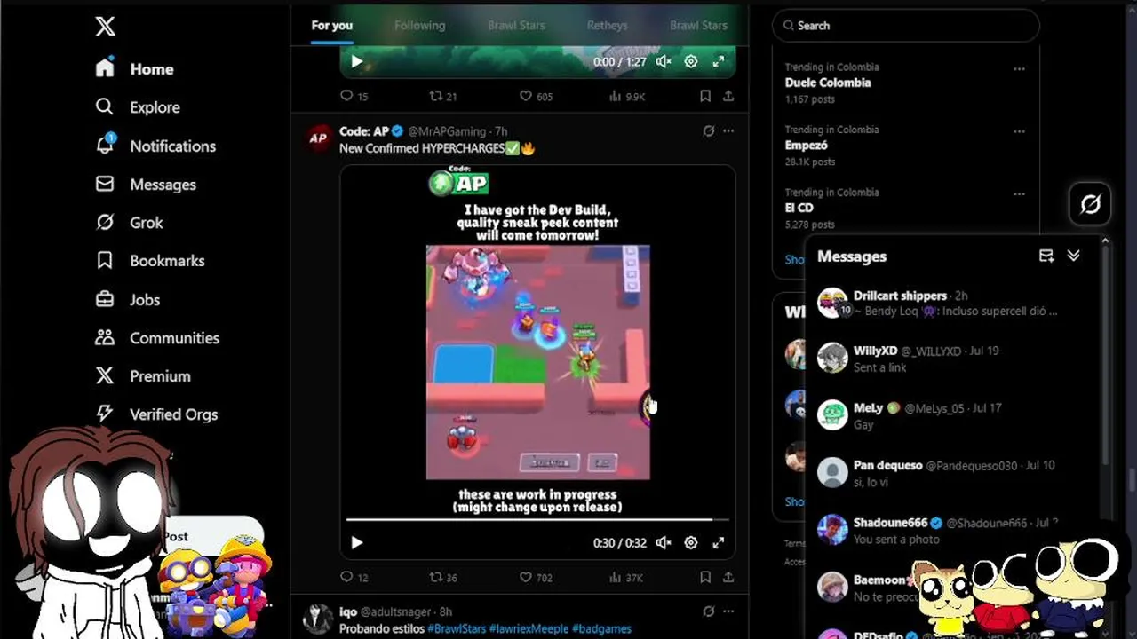This screenshot has height=639, width=1137.
Task: Open more options for Duele Colombia trend
Action: tap(1019, 68)
